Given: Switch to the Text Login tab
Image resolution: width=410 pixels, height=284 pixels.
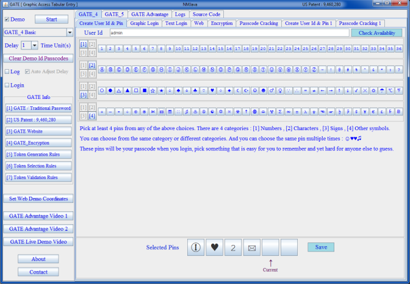Looking at the screenshot, I should pos(176,23).
